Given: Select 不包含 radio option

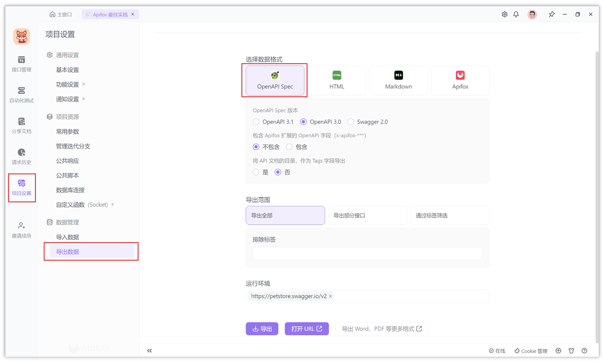Looking at the screenshot, I should pyautogui.click(x=256, y=147).
